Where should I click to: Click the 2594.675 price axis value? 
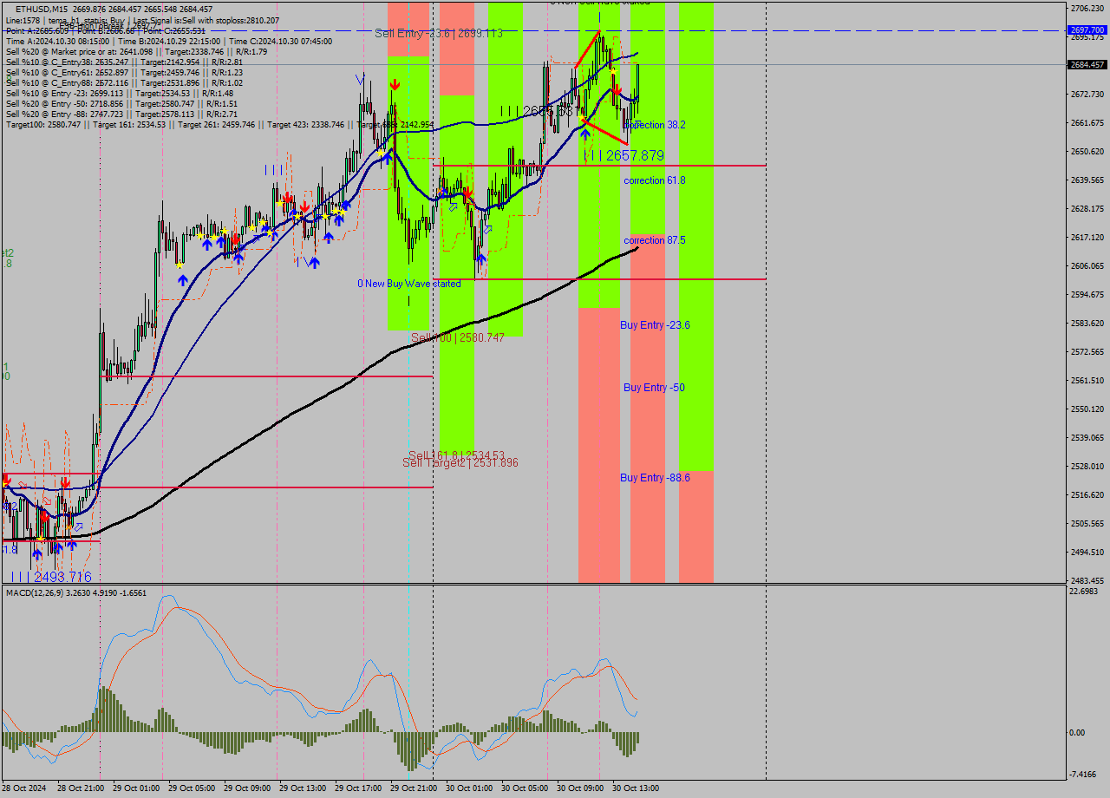click(x=1087, y=295)
